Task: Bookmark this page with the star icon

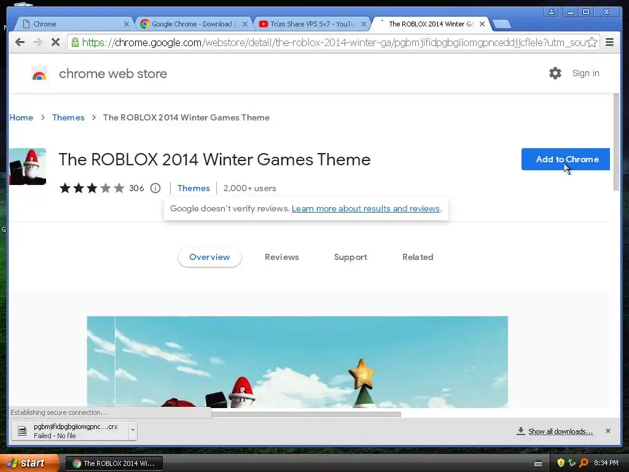Action: coord(592,42)
